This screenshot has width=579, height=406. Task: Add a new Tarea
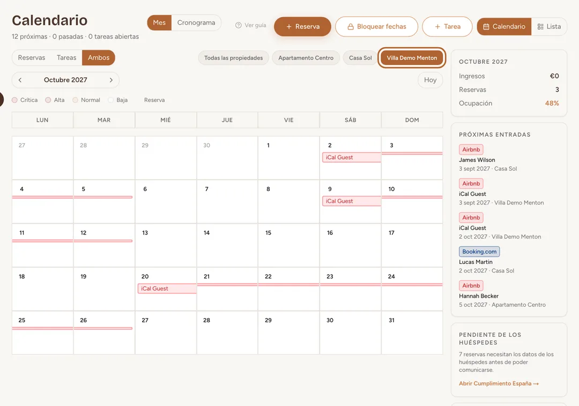(x=447, y=27)
